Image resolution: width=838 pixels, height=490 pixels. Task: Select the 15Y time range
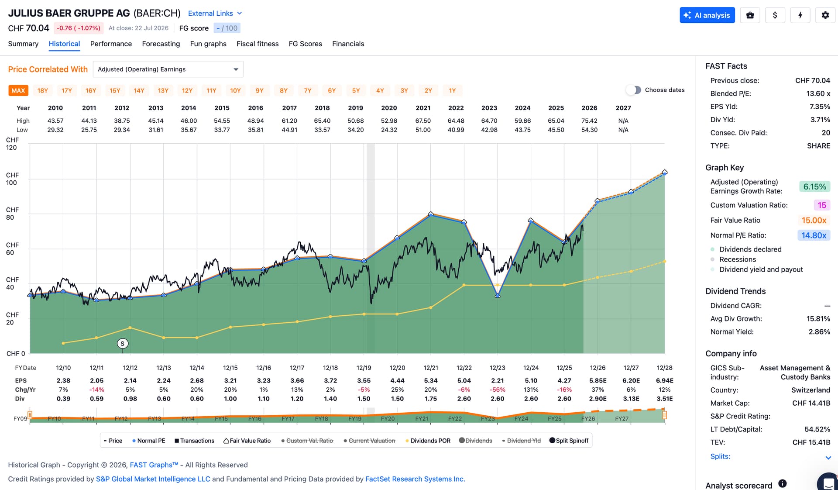coord(115,90)
